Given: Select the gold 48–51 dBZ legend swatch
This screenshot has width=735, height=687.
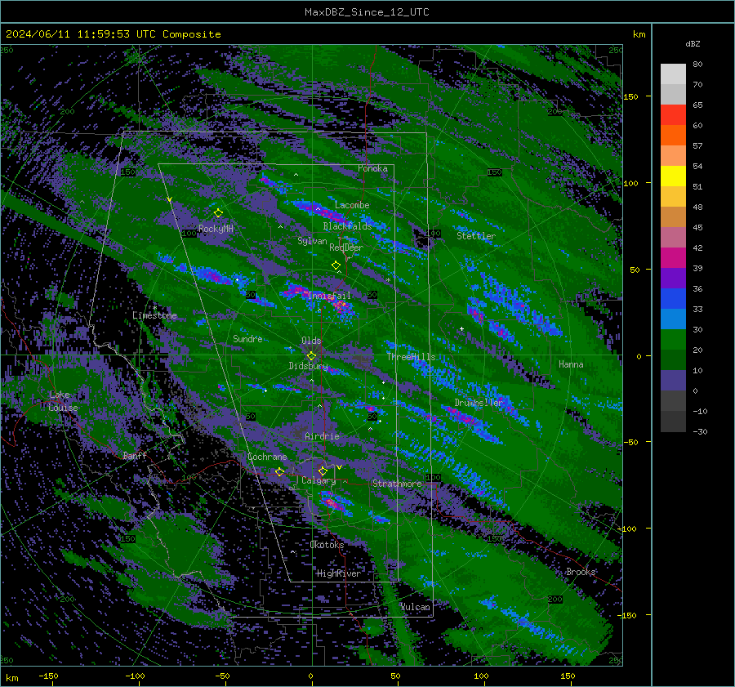Looking at the screenshot, I should tap(673, 197).
